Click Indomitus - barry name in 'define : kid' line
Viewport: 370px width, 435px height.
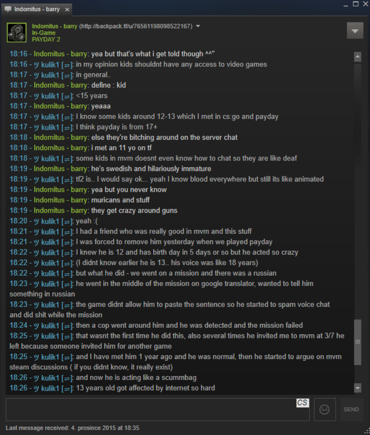click(x=60, y=85)
